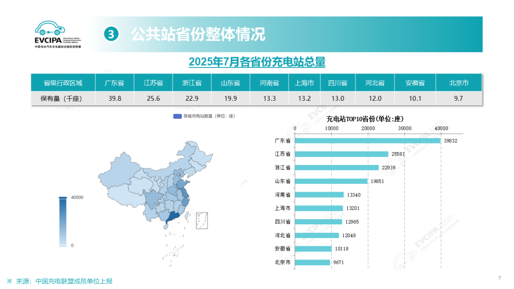Click the 北京市 bar in the chart
Viewport: 514px width, 289px height.
[312, 262]
